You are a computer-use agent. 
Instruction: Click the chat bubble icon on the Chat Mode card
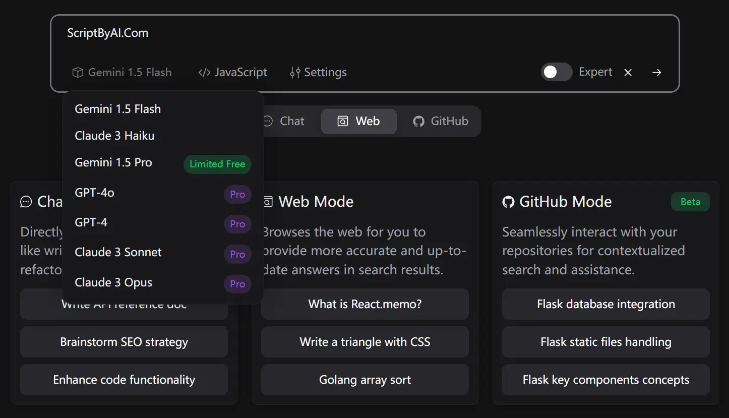pos(26,201)
